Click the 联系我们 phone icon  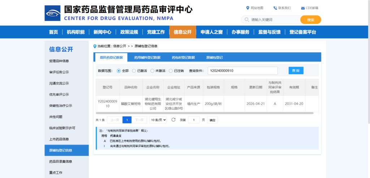275,8
